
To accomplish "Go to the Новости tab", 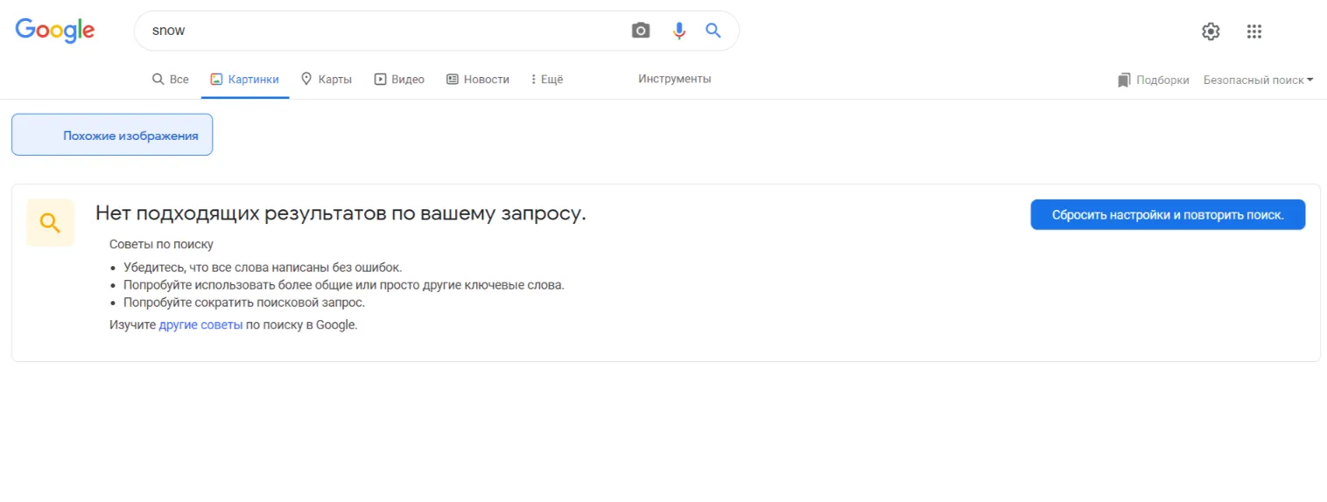I will [x=478, y=79].
